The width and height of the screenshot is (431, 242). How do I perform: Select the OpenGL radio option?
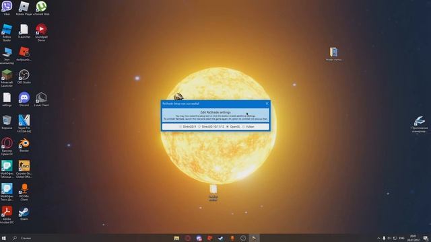tap(233, 127)
